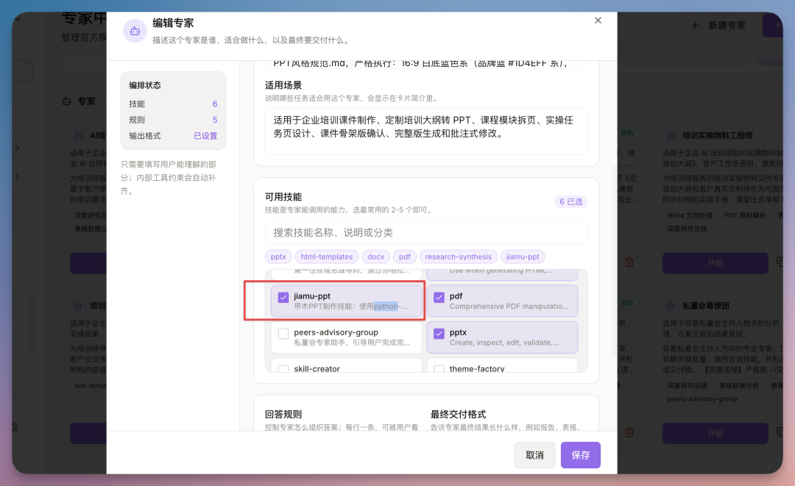The height and width of the screenshot is (486, 795).
Task: Click the 适用场景 description text area
Action: click(426, 131)
